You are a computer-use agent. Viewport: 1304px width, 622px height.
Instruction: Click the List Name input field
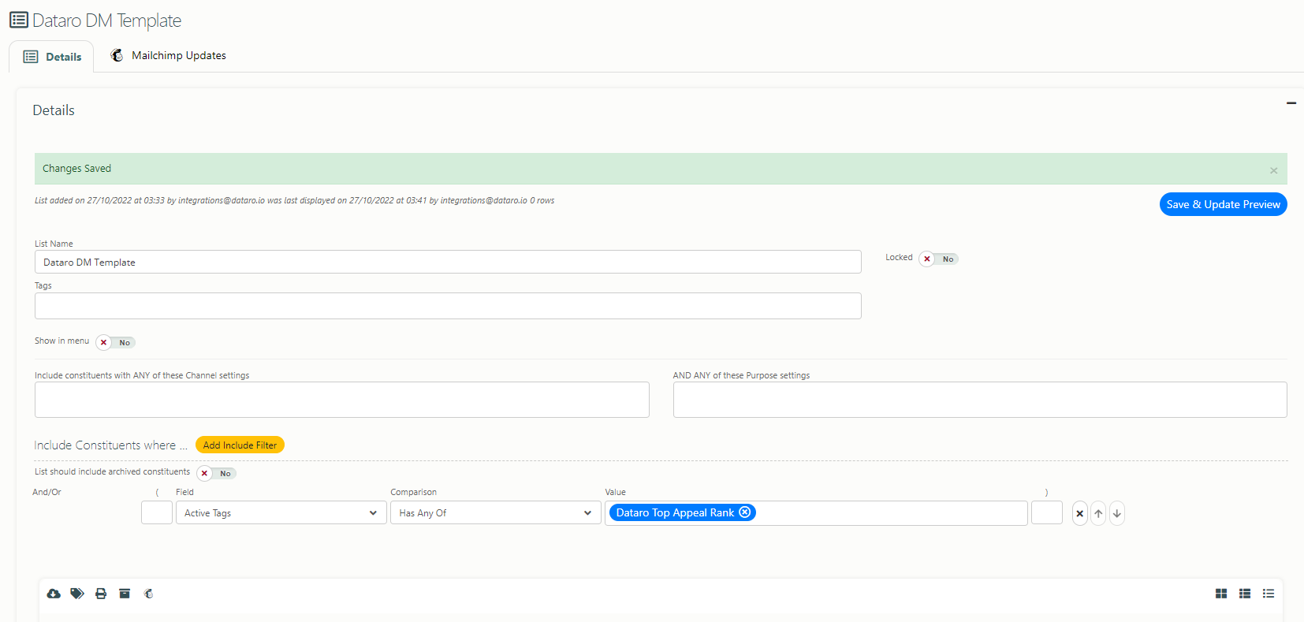click(448, 262)
